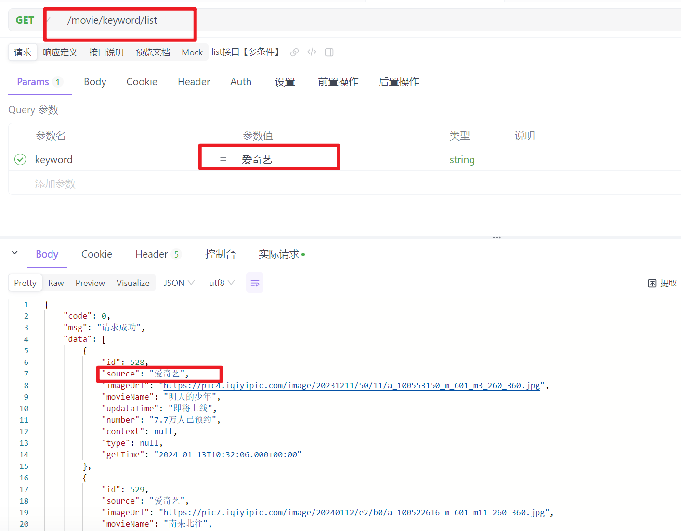This screenshot has height=531, width=681.
Task: Click the 提取 extract icon button
Action: point(662,283)
